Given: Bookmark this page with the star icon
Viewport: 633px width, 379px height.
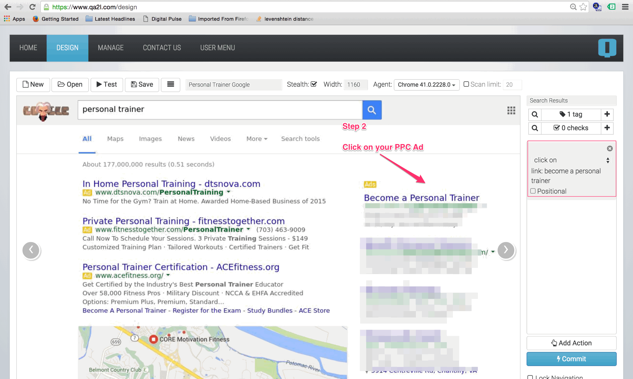Looking at the screenshot, I should [x=583, y=7].
